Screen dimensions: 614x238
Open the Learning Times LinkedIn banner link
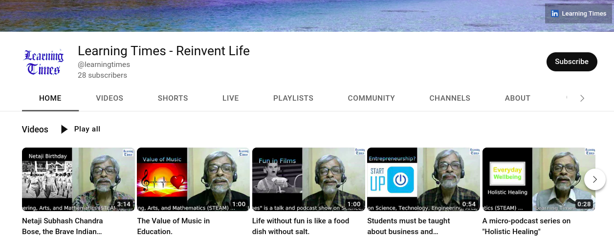point(579,14)
